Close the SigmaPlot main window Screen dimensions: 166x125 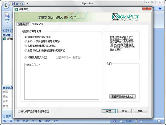click(x=160, y=2)
